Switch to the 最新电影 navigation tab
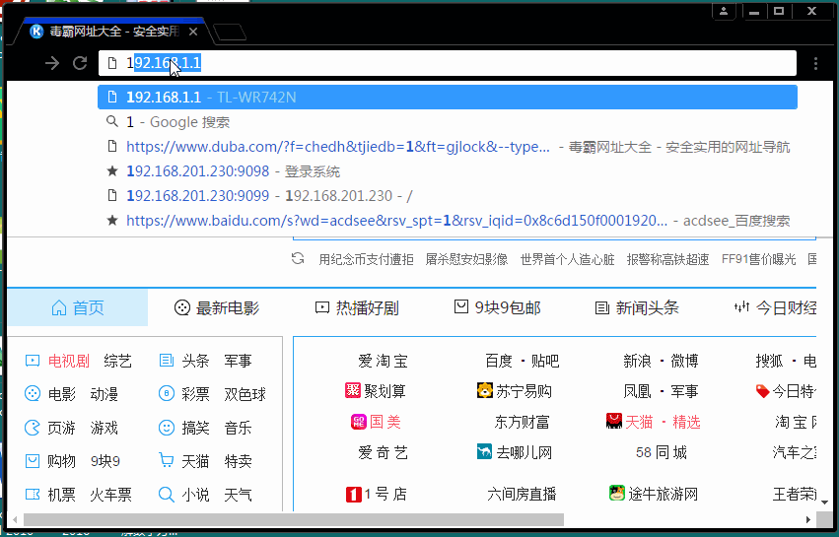Image resolution: width=839 pixels, height=537 pixels. [x=217, y=307]
